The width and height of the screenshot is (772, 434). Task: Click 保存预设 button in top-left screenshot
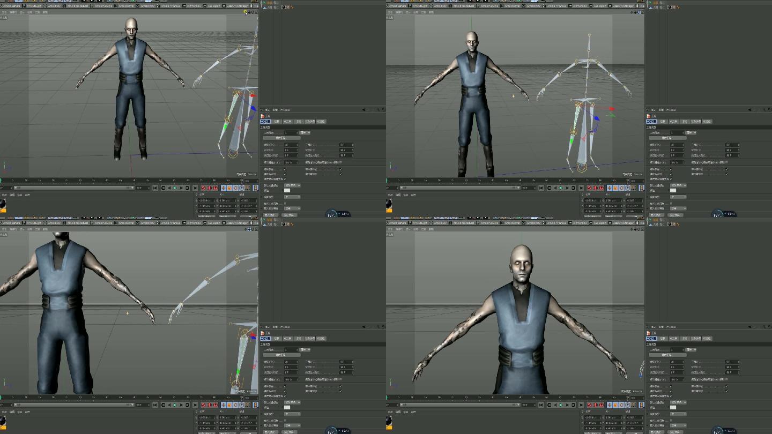289,215
